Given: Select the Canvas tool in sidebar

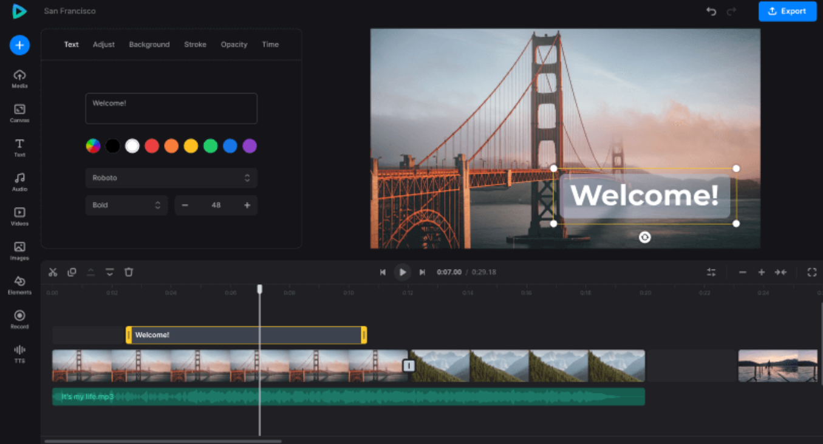Looking at the screenshot, I should (19, 112).
